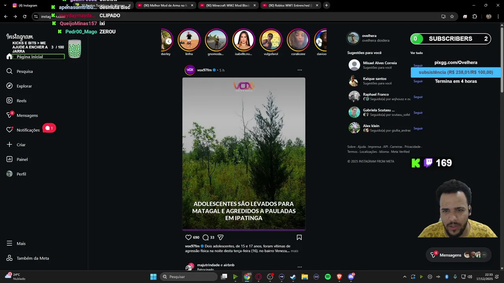Switch to Roblox WW1 Entrenched tab
Screen dimensions: 504x283
point(291,6)
